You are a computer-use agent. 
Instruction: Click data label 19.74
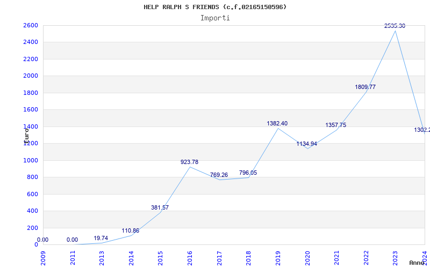click(x=101, y=238)
